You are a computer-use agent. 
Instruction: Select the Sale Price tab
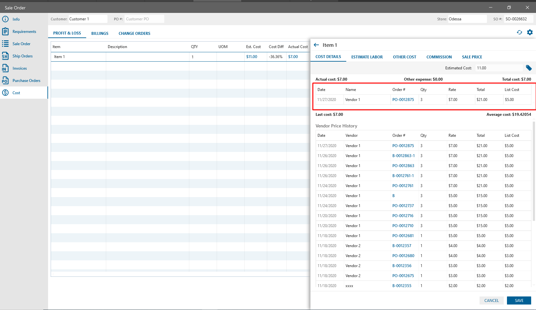tap(472, 57)
